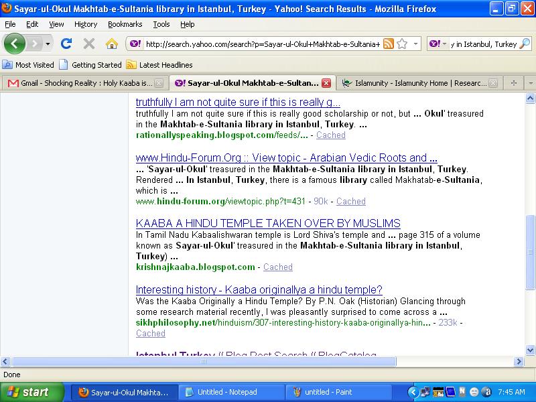This screenshot has height=402, width=536.
Task: Open the Bookmarks menu
Action: point(125,24)
